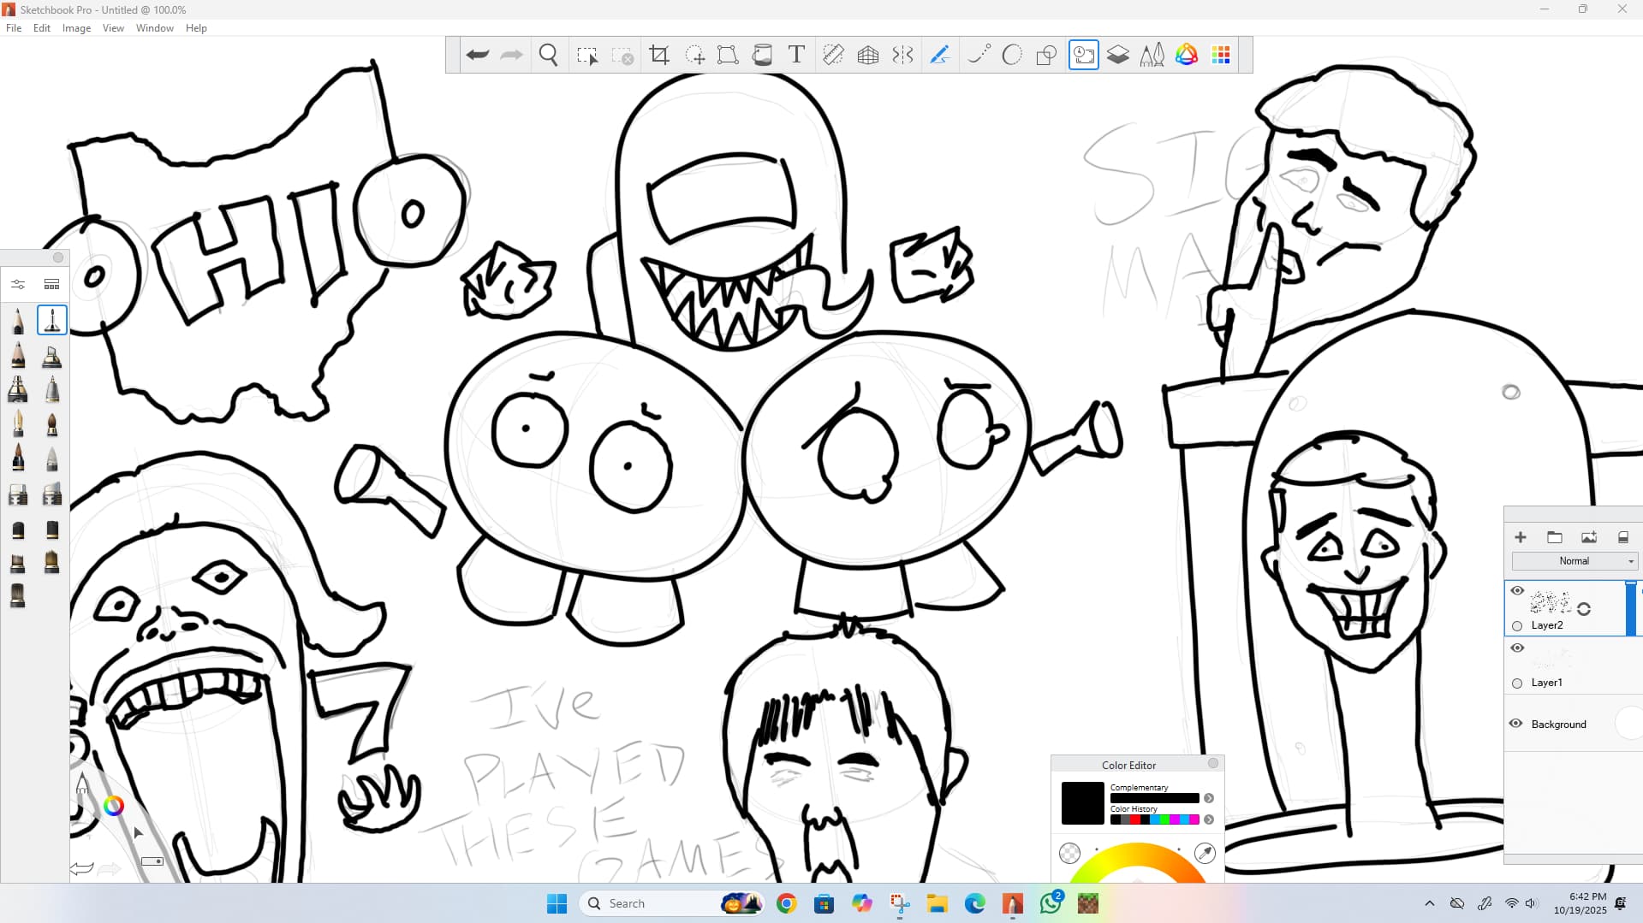
Task: Close the brush palette panel
Action: [58, 257]
